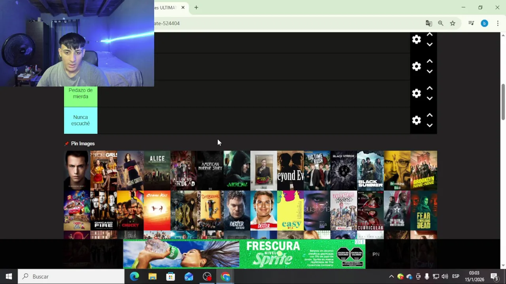Move Pedazo de mierda tier up
This screenshot has width=506, height=284.
[430, 88]
